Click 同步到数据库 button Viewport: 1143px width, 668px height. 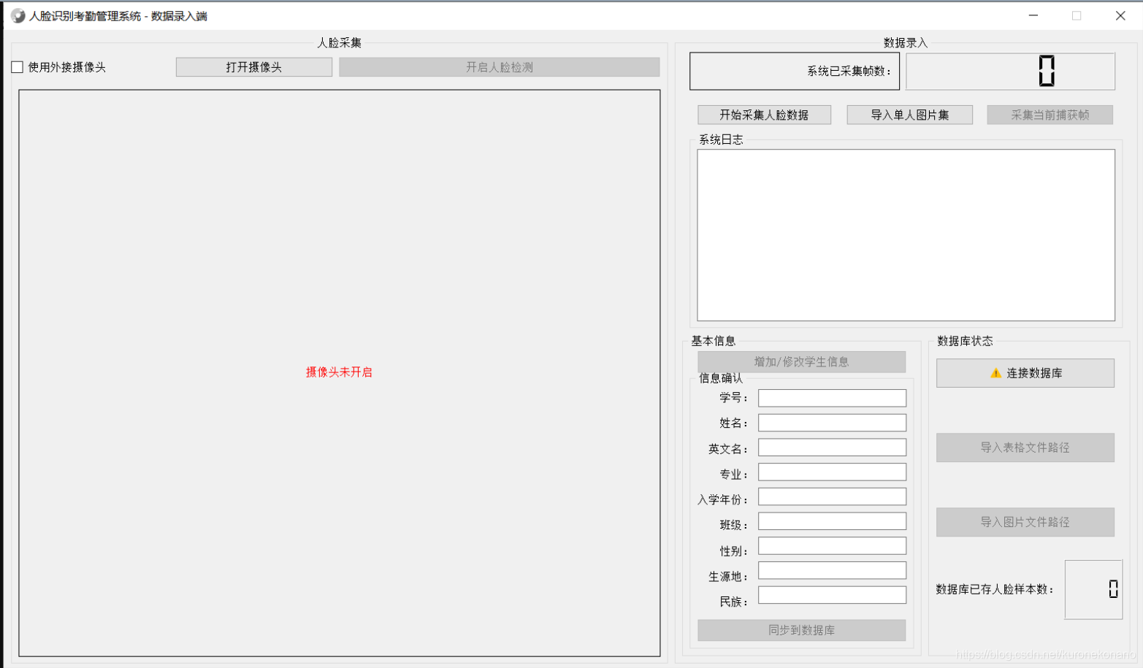801,630
